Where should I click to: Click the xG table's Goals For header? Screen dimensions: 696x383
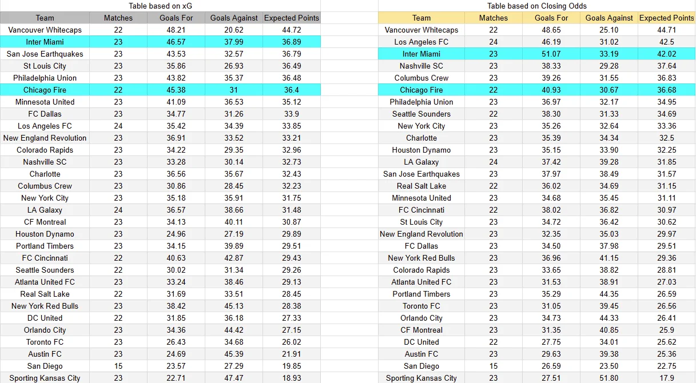point(176,18)
